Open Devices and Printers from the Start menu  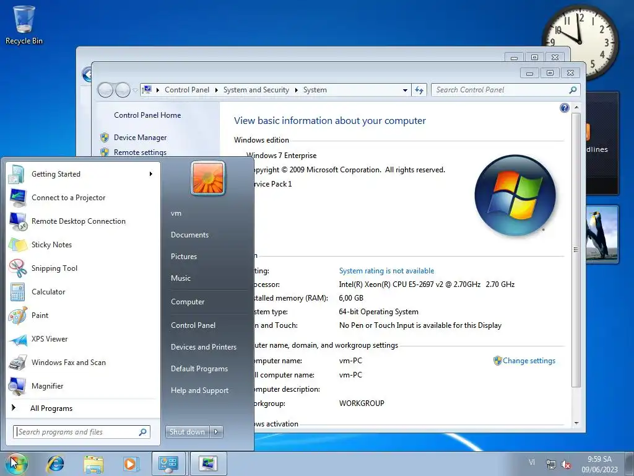pyautogui.click(x=203, y=347)
